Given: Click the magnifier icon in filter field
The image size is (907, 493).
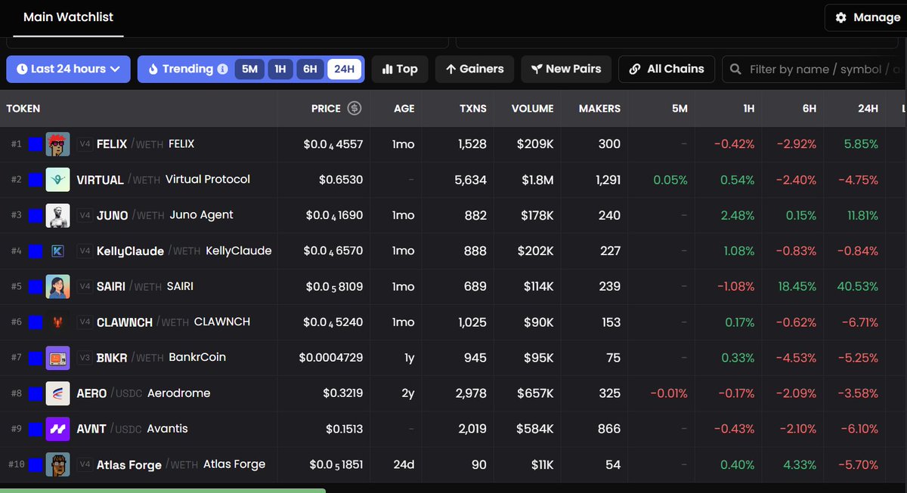Looking at the screenshot, I should pos(735,69).
